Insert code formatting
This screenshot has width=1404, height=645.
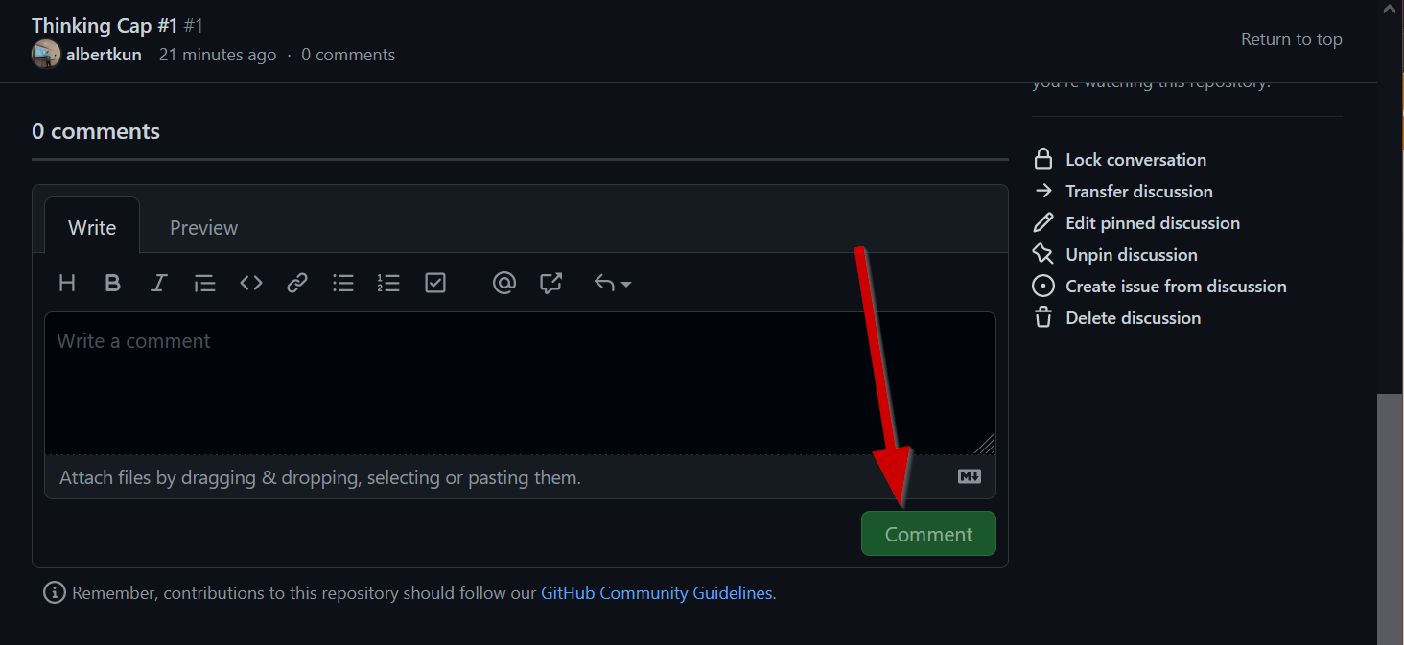coord(251,283)
